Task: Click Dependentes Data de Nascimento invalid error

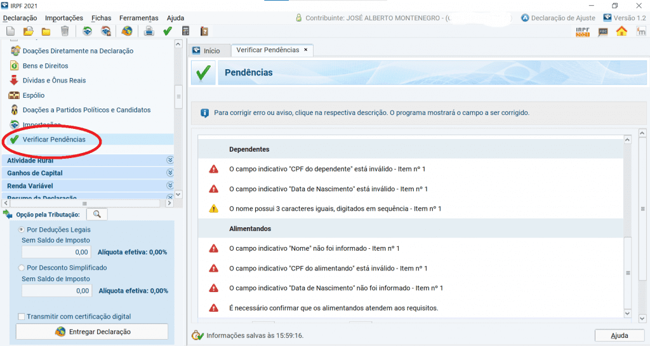Action: coord(328,189)
